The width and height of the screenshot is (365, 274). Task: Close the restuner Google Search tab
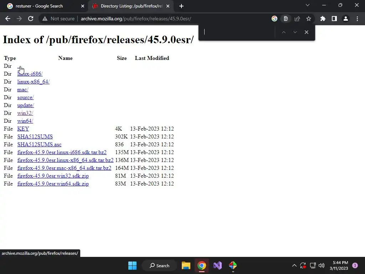(83, 6)
